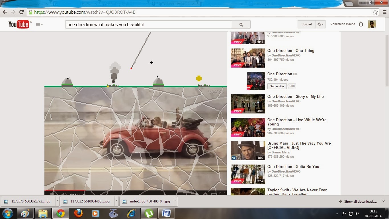Click the Bruno Mars video thumbnail
The height and width of the screenshot is (219, 389).
coord(248,151)
